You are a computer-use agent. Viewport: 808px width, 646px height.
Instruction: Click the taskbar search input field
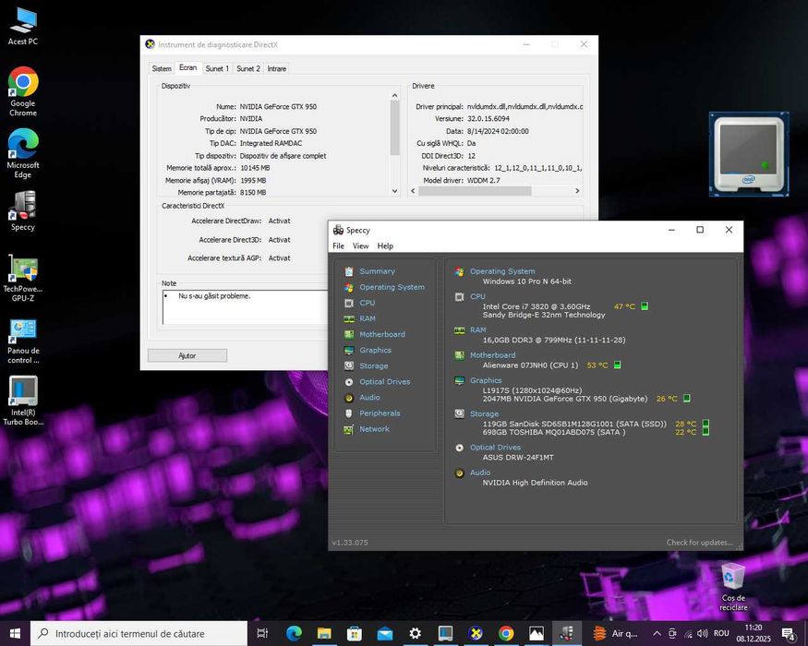pos(139,634)
